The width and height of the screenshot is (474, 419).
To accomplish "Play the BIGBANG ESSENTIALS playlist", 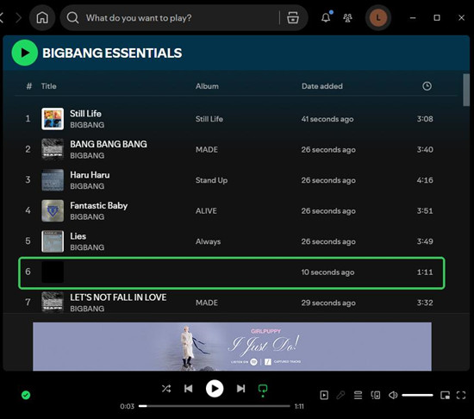I will [x=24, y=53].
